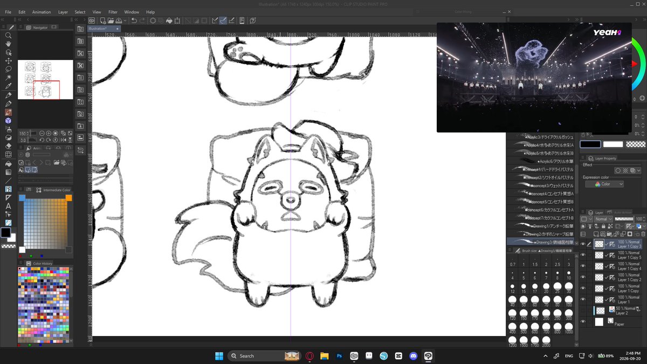Select the Lasso selection tool
Image resolution: width=647 pixels, height=364 pixels.
[x=8, y=69]
